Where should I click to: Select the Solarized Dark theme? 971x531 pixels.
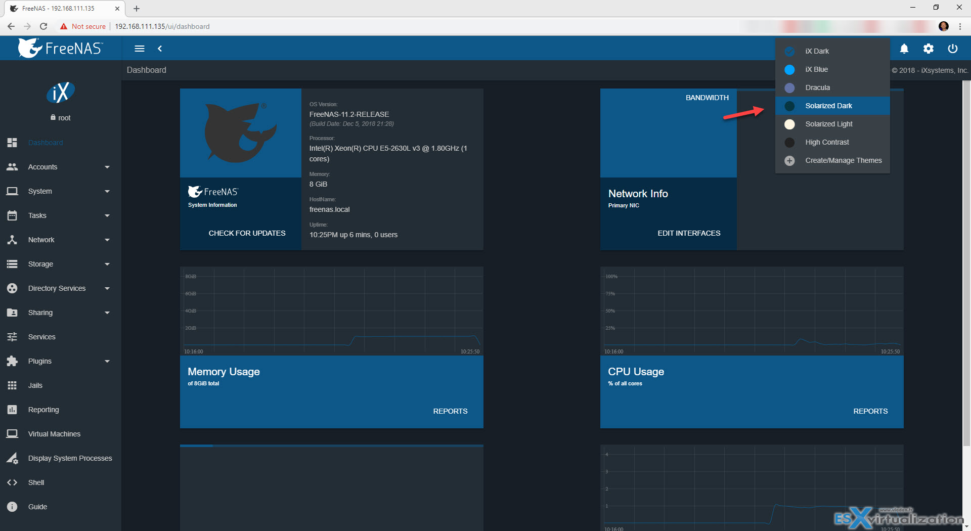click(832, 106)
